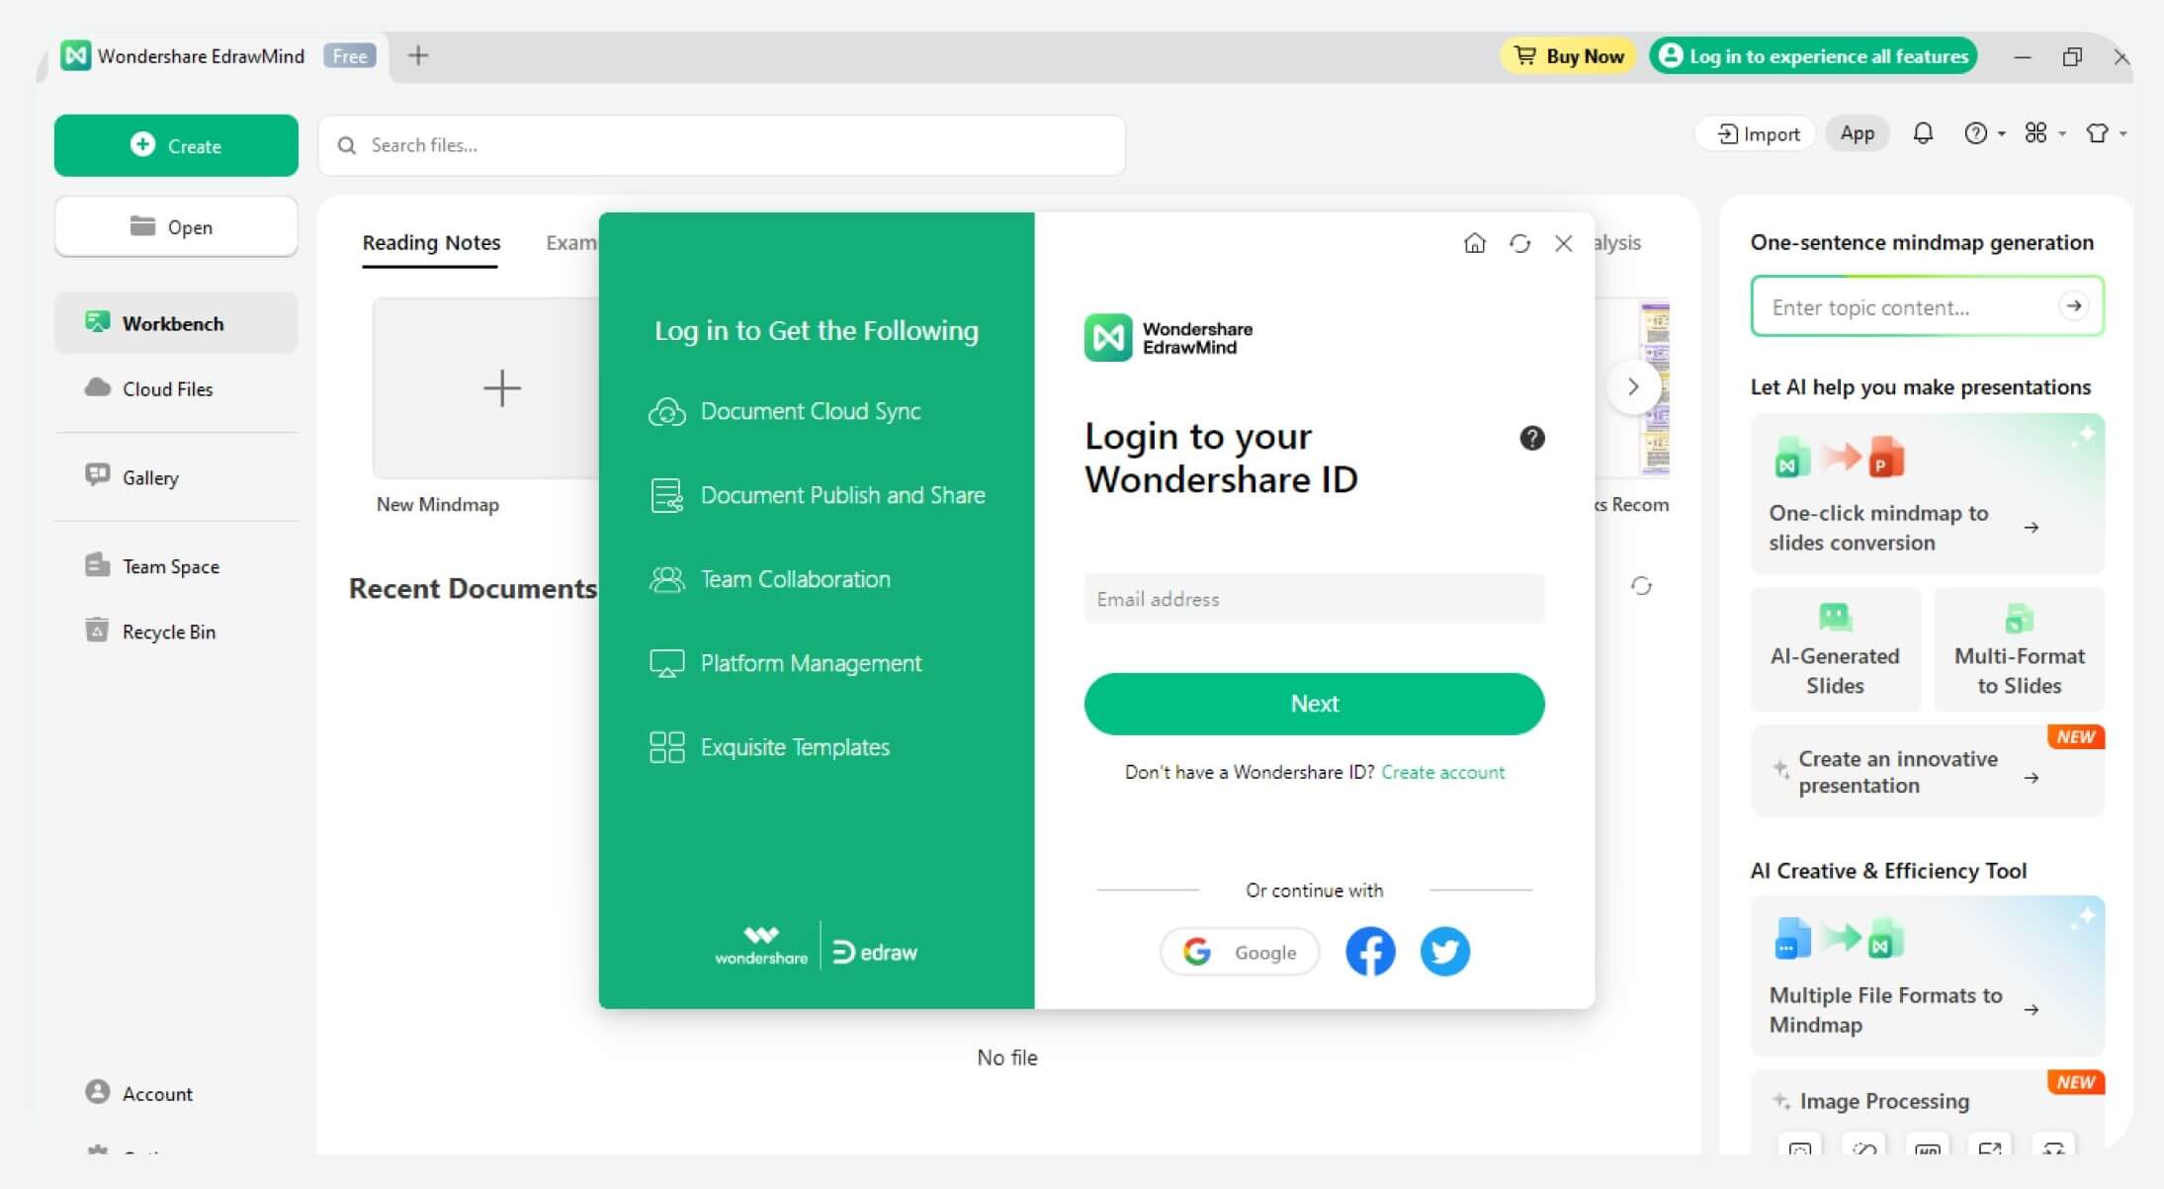Select the Facebook login icon

click(x=1369, y=952)
